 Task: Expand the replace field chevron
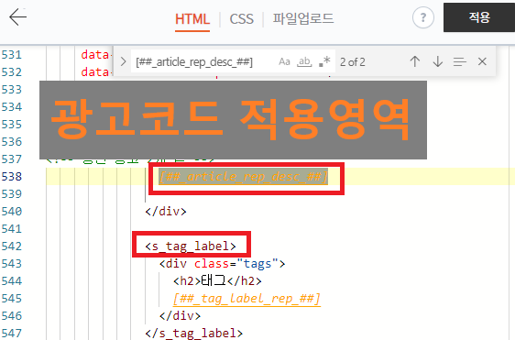(x=123, y=61)
